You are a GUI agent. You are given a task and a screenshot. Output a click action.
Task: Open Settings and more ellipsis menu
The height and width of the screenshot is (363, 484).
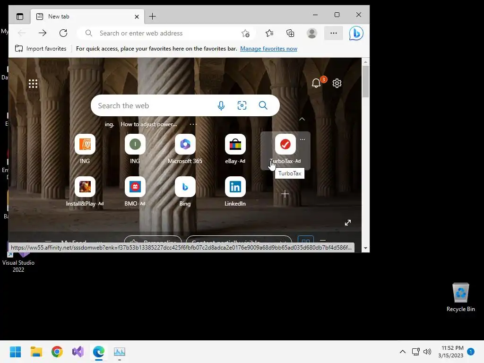click(333, 33)
